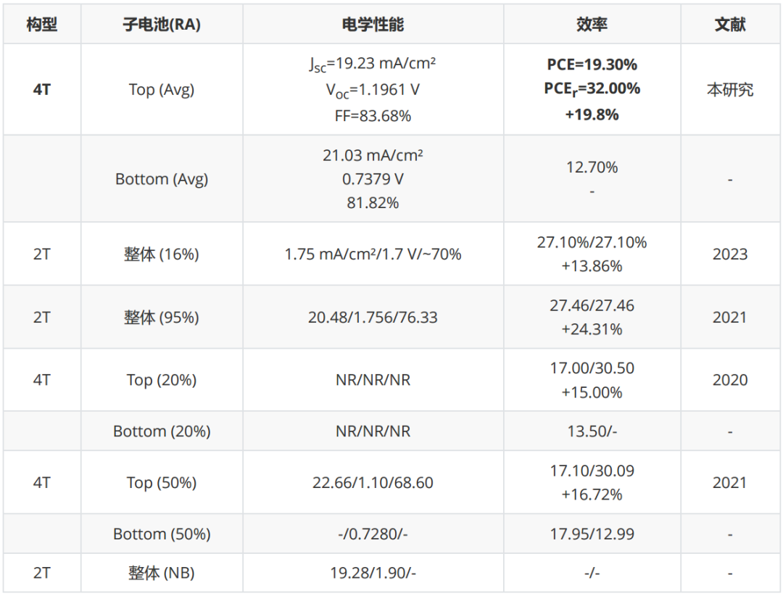
Task: Click the 22.66/1.10/68.60 performance cell
Action: point(373,483)
